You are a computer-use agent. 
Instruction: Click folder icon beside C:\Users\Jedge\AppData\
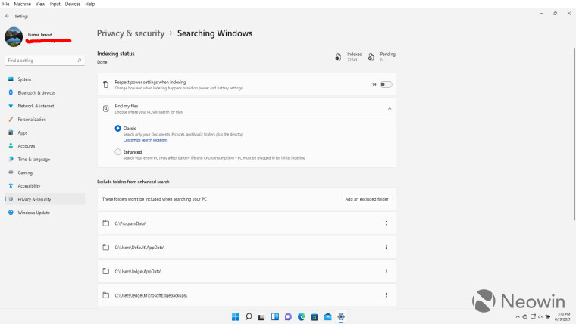point(106,271)
